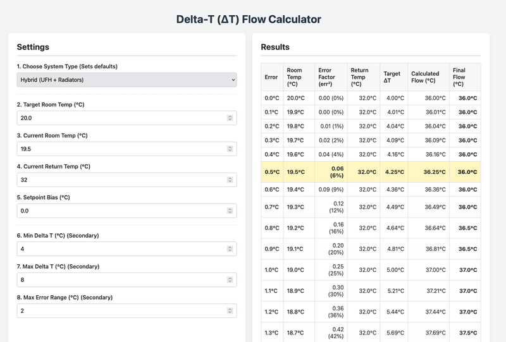Click the Target Room Temp input field

point(120,118)
